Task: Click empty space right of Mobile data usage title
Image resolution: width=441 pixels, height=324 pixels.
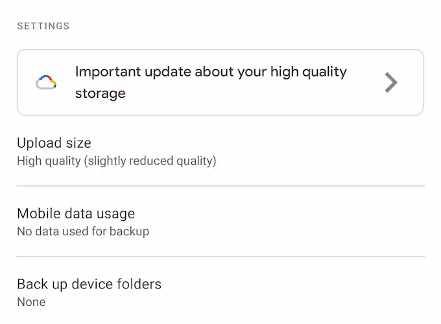Action: [x=292, y=214]
